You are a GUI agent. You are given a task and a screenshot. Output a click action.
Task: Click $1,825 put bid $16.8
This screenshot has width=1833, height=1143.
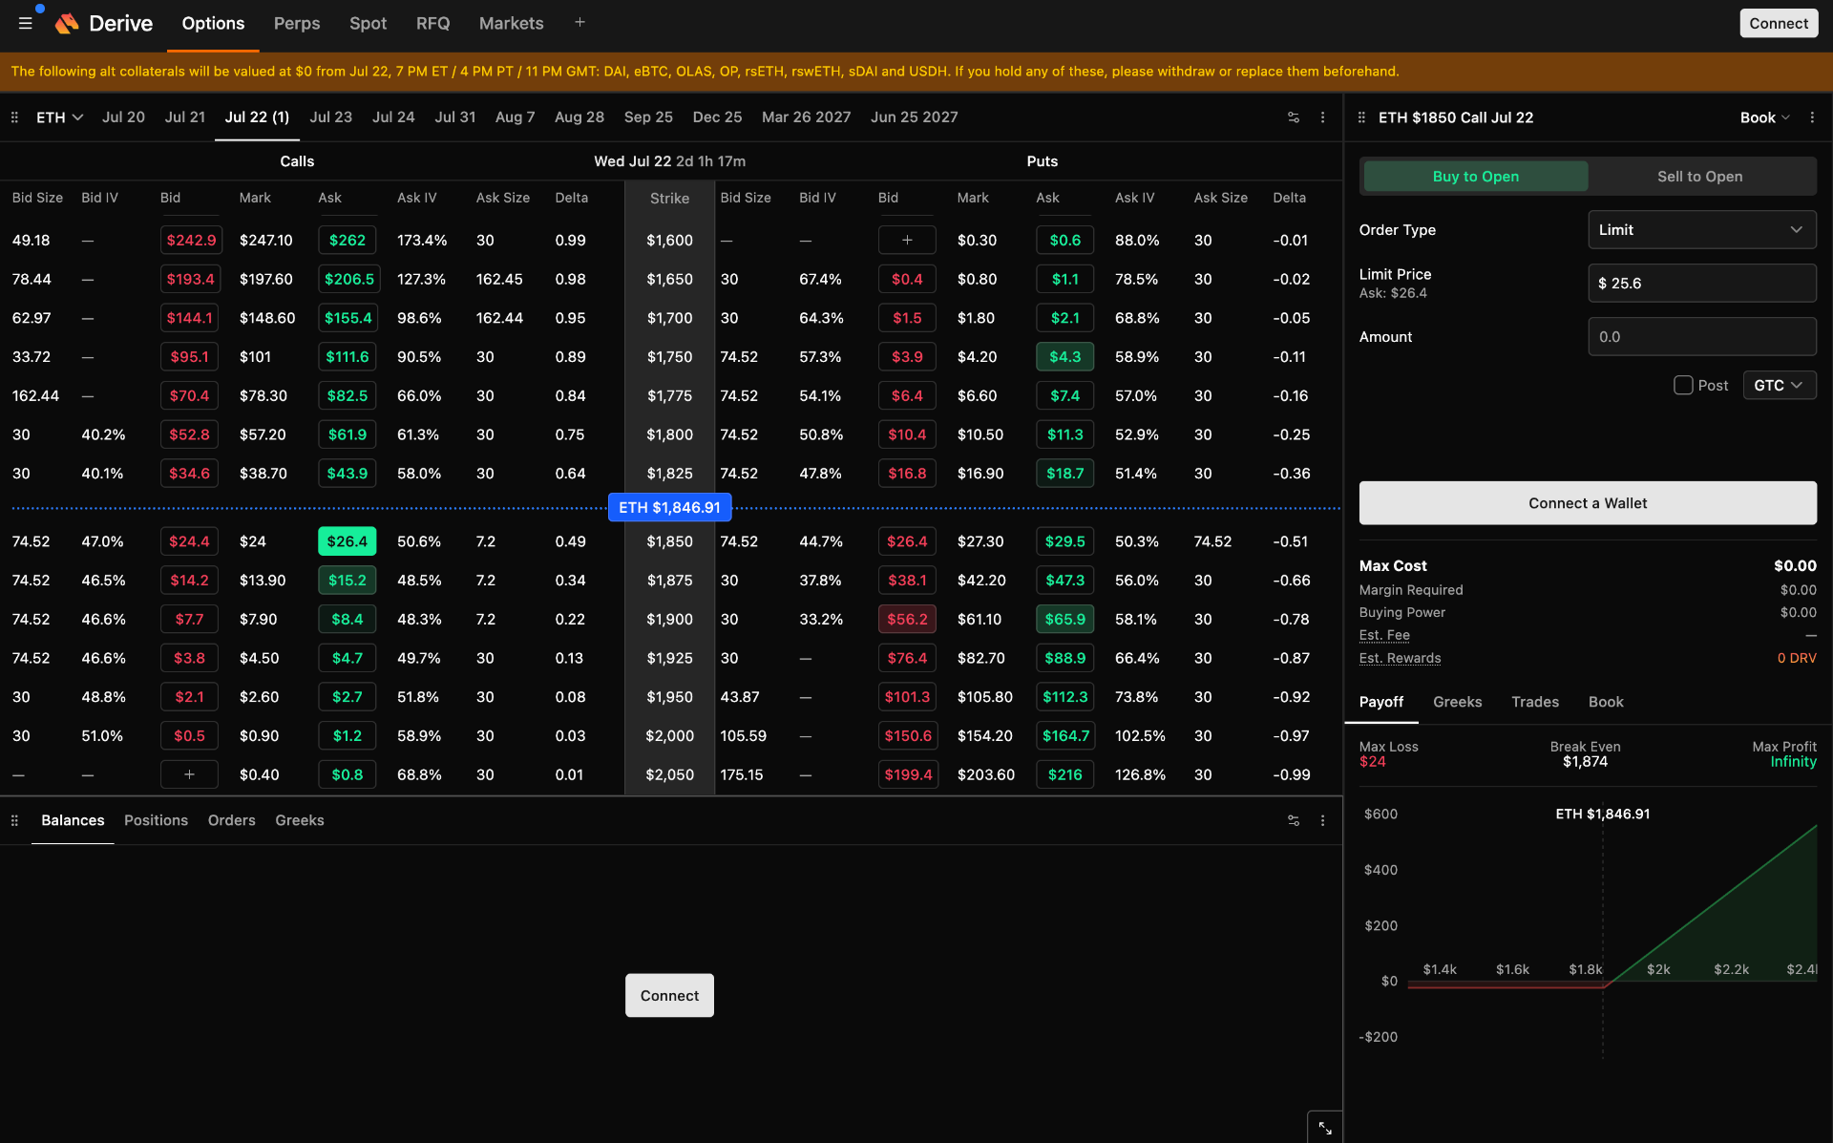(907, 474)
